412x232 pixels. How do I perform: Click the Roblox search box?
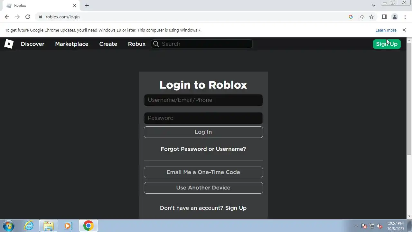(x=202, y=44)
